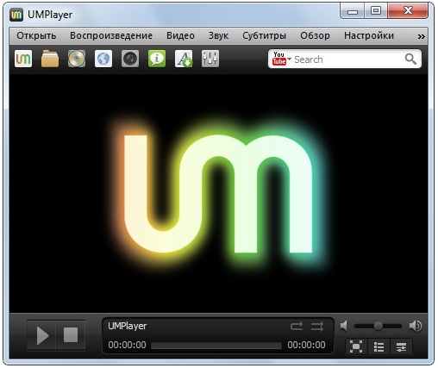Stop playback with the Stop button
Screen dimensions: 438x368
tap(71, 335)
